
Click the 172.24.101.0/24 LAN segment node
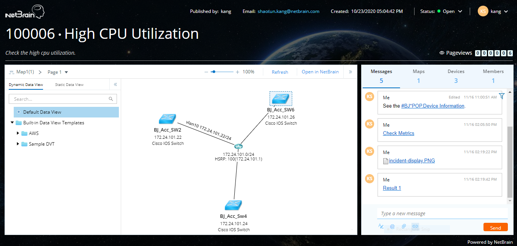click(x=238, y=146)
